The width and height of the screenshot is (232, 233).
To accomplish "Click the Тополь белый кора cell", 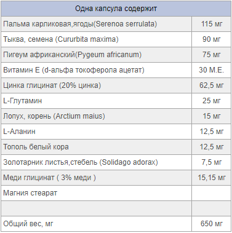I will click(97, 147).
